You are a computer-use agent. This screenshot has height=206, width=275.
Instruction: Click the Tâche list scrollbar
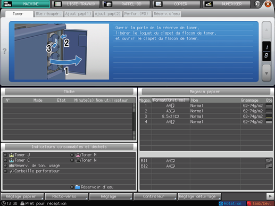(x=134, y=121)
